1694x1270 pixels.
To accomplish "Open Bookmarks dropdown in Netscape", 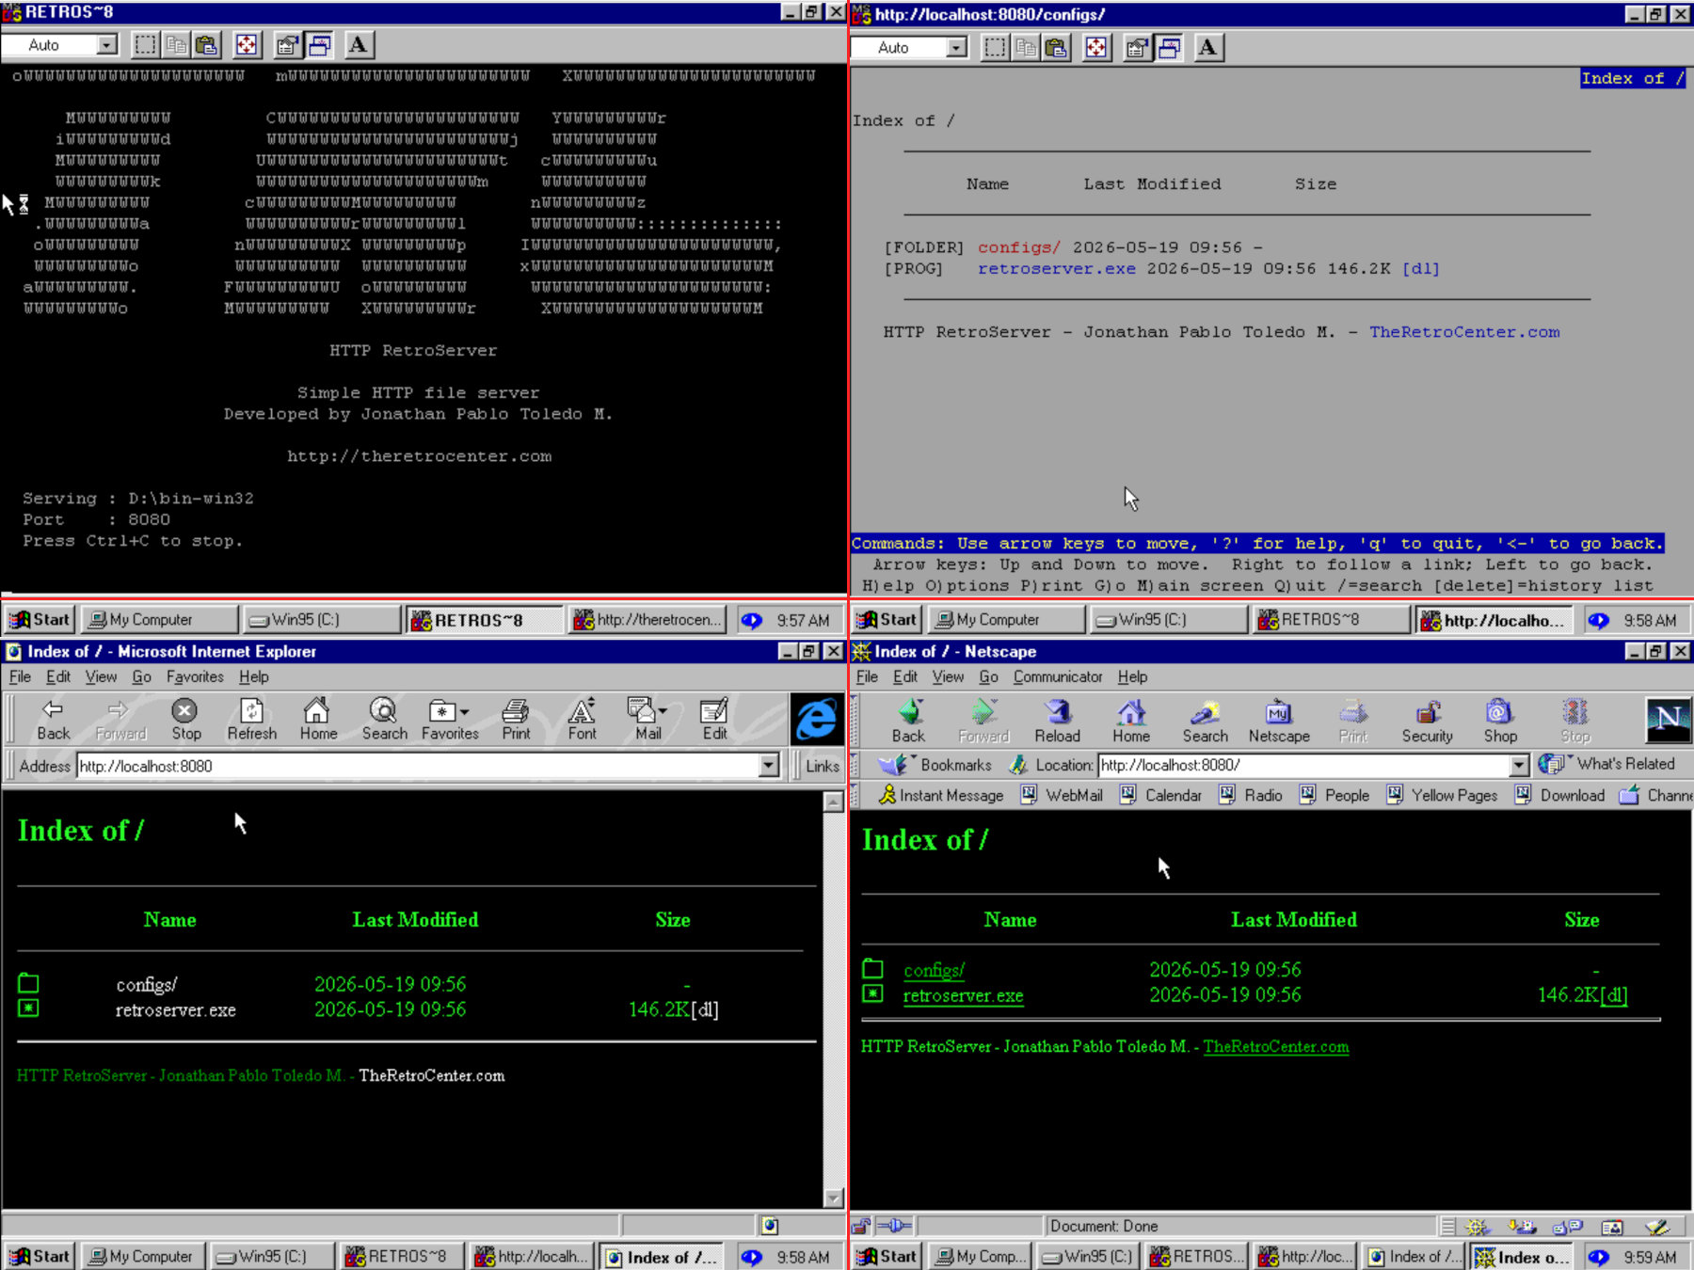I will click(x=935, y=765).
